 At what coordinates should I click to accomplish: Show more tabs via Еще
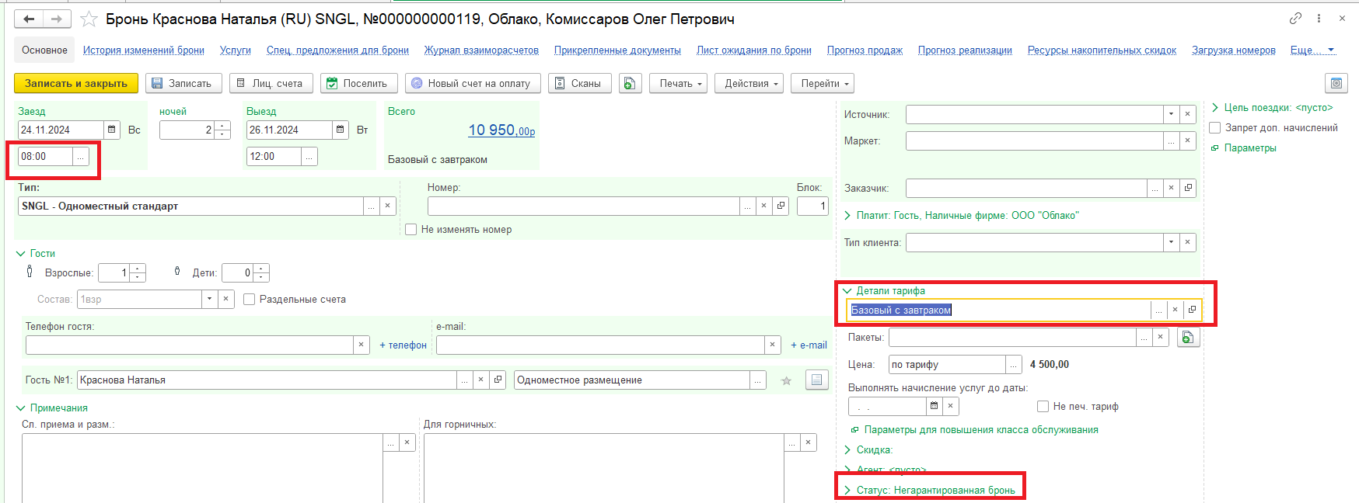pyautogui.click(x=1312, y=50)
